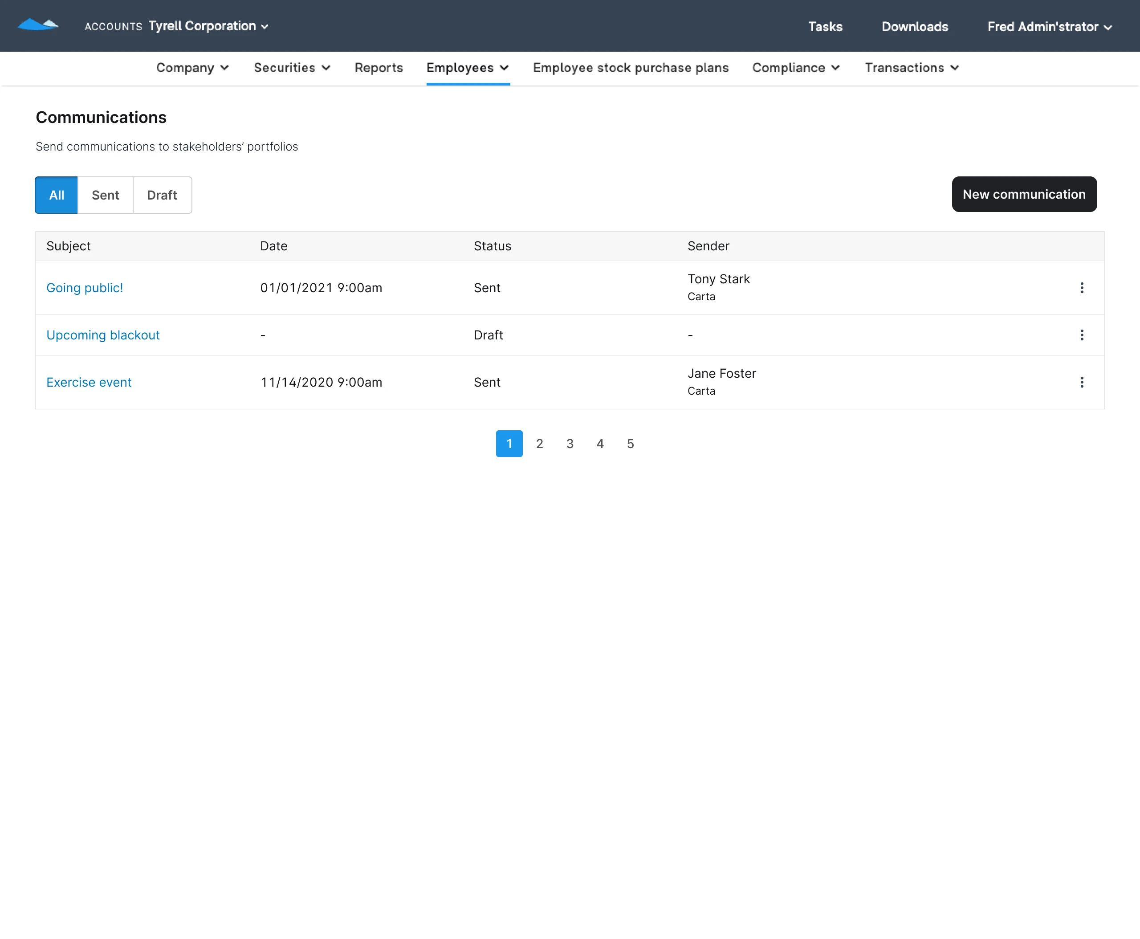1140x939 pixels.
Task: Click the 11/14/2020 9:00am date cell
Action: coord(321,382)
